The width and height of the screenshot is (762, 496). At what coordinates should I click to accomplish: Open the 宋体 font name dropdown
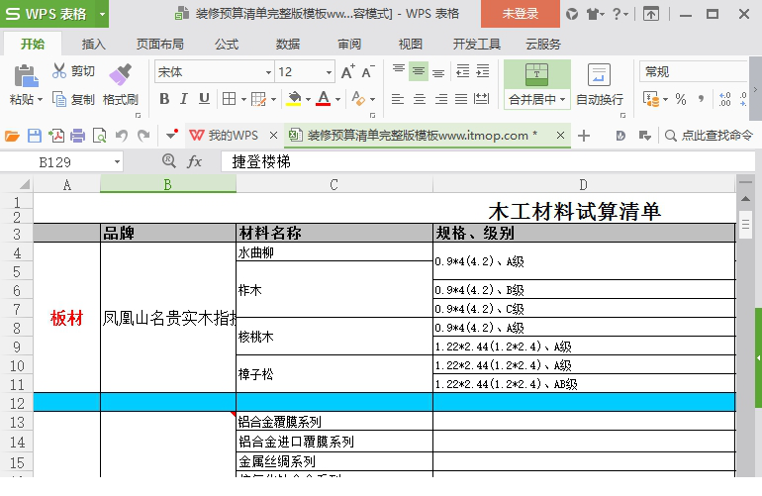[268, 72]
